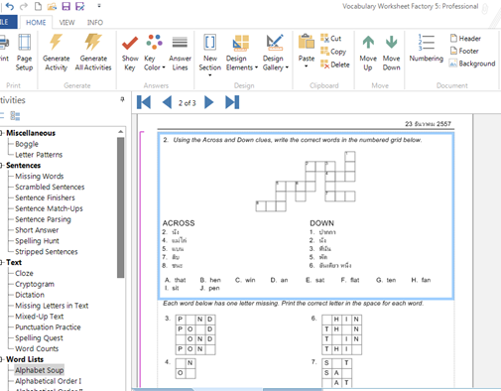Create a new document with the blank page icon
This screenshot has height=391, width=501.
(38, 6)
